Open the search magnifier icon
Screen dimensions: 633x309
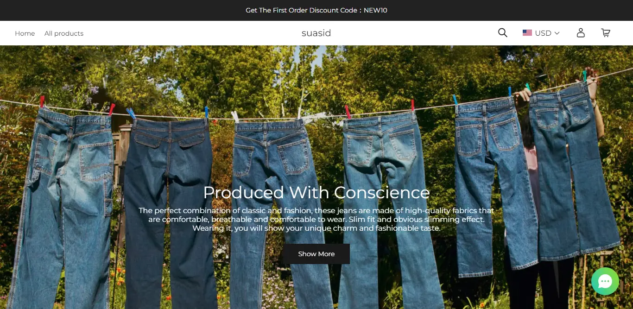coord(502,33)
